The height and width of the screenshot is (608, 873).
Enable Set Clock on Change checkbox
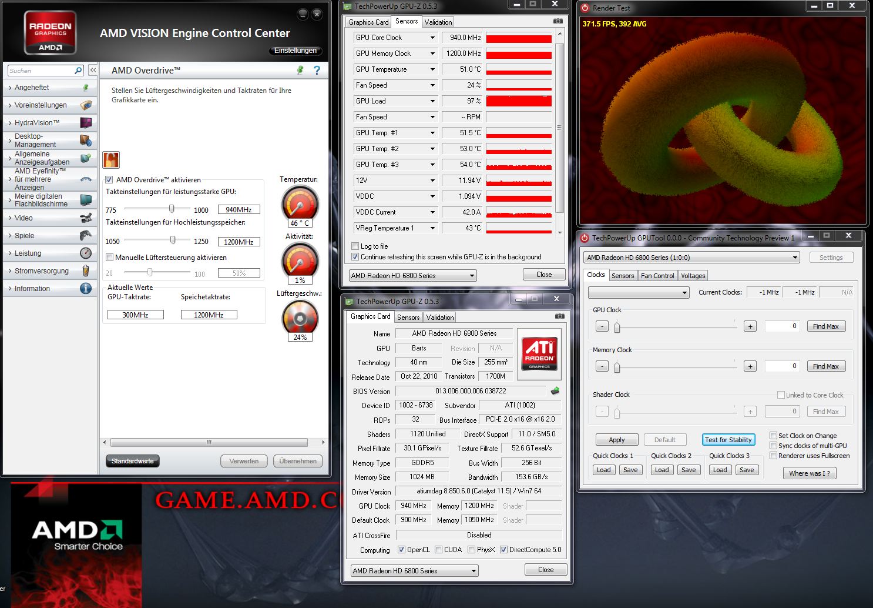pyautogui.click(x=773, y=436)
